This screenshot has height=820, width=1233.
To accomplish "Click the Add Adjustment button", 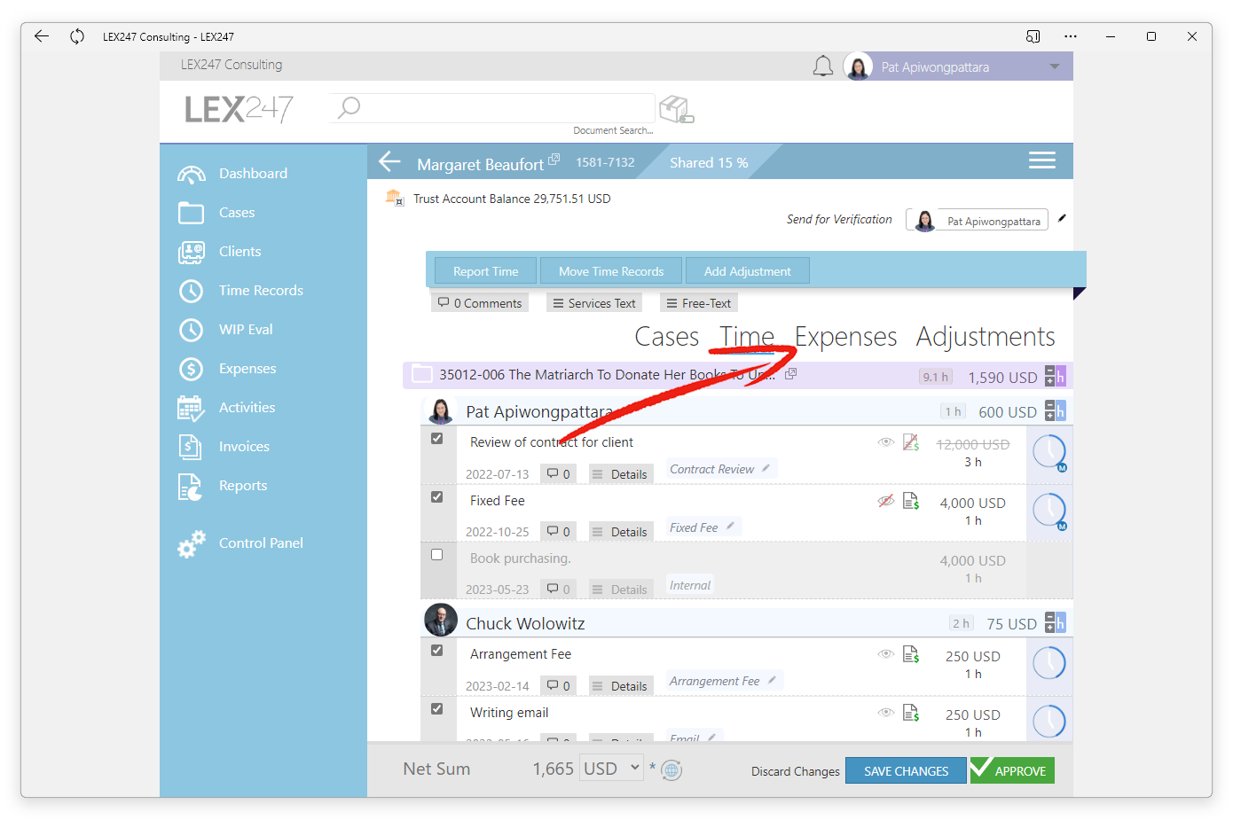I will 747,271.
